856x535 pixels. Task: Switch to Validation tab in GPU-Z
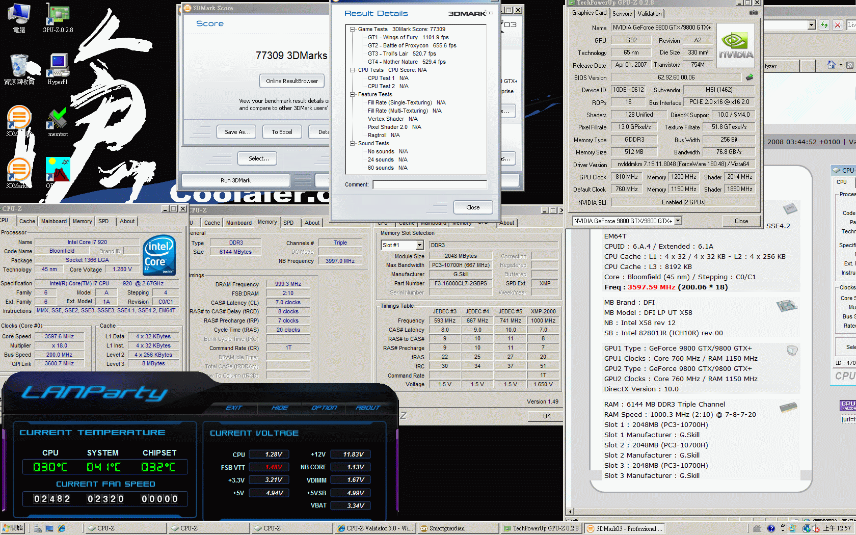point(650,14)
